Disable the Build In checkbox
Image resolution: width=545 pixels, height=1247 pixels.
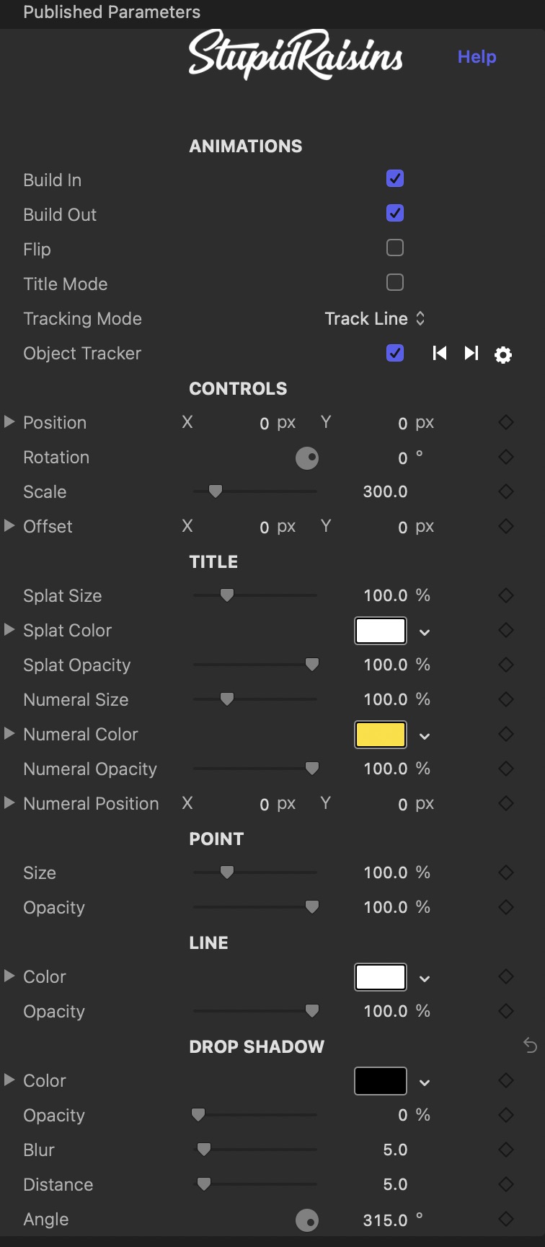[x=395, y=178]
